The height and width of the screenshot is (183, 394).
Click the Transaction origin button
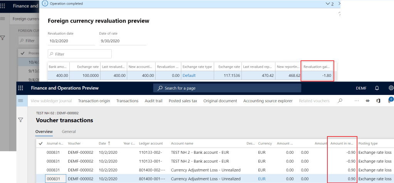pyautogui.click(x=94, y=101)
